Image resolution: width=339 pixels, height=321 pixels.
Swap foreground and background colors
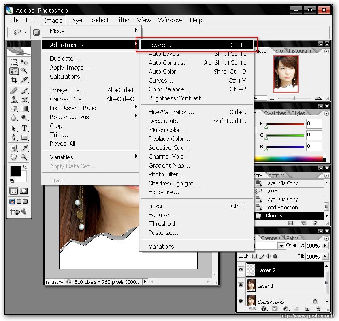pyautogui.click(x=25, y=167)
